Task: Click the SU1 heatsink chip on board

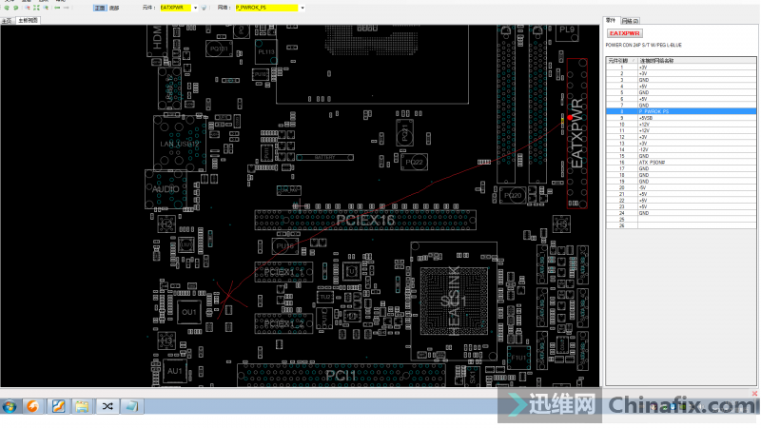Action: (454, 302)
